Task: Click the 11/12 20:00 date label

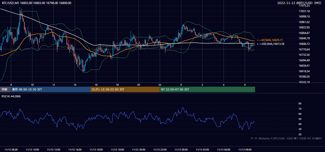Action: (x=139, y=150)
